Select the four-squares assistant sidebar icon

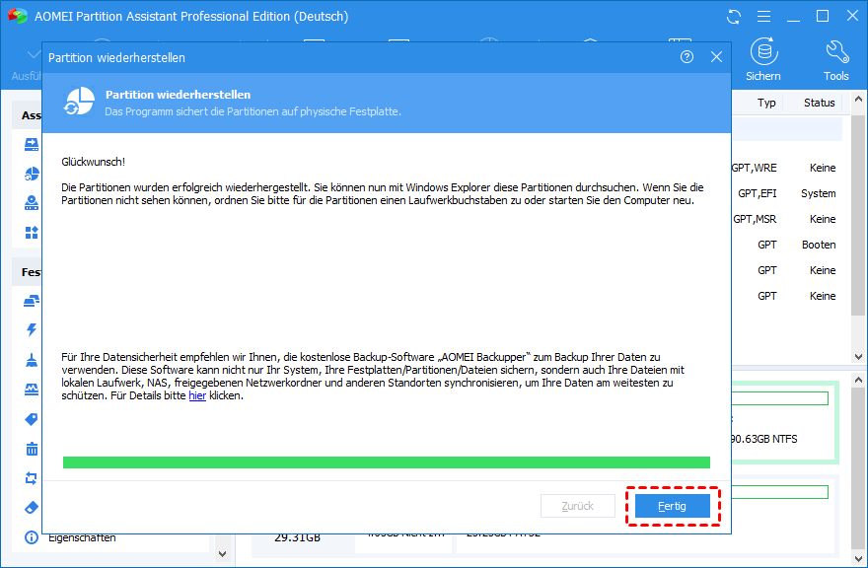32,233
